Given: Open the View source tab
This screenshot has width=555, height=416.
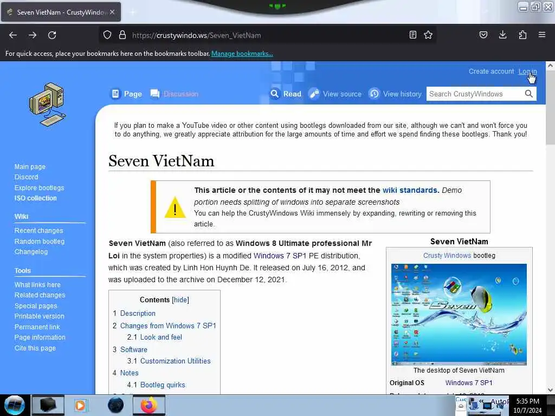Looking at the screenshot, I should click(x=335, y=94).
